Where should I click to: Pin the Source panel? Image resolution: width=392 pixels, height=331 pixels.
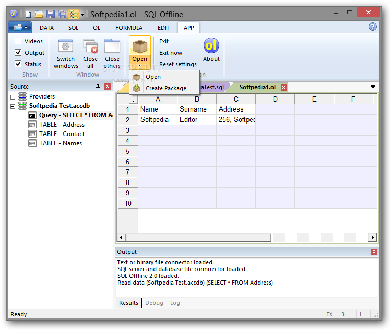point(98,87)
